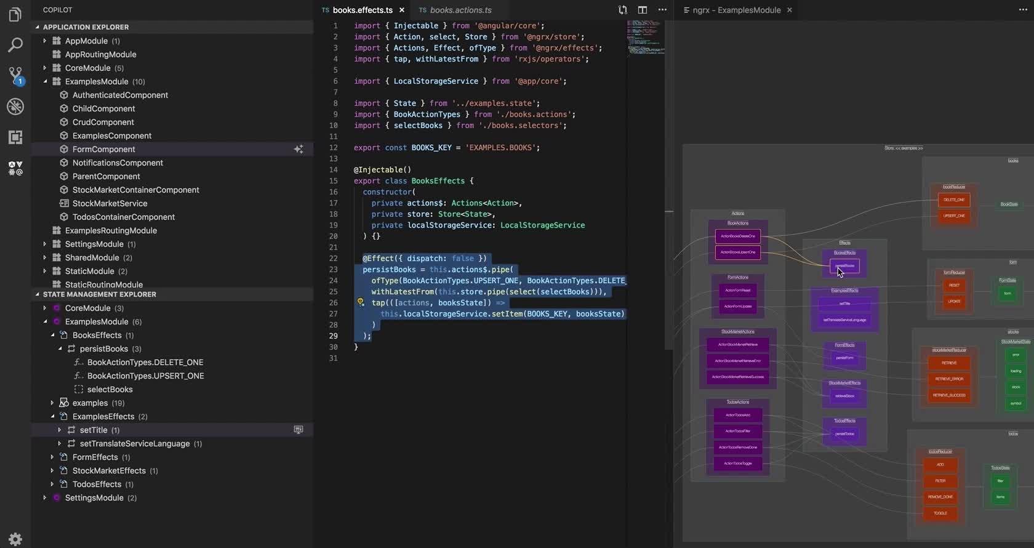Image resolution: width=1034 pixels, height=548 pixels.
Task: Collapse the BooksEffects (1) node
Action: click(52, 335)
